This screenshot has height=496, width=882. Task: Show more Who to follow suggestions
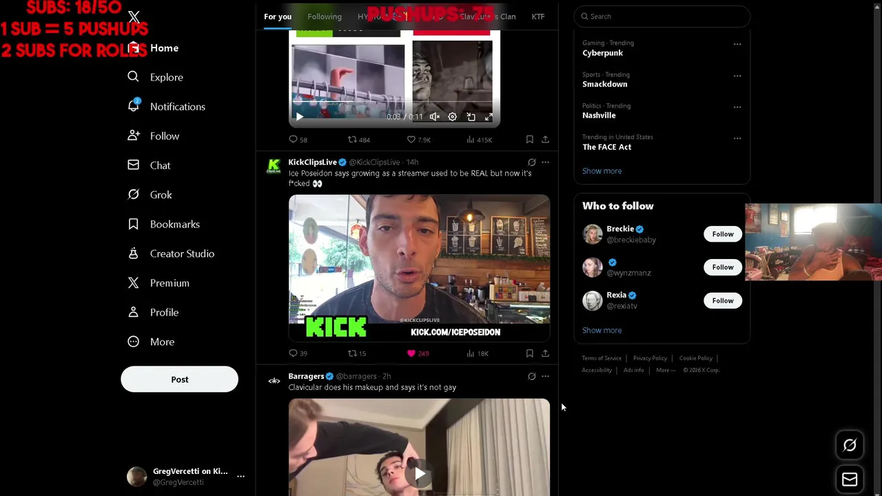coord(602,331)
